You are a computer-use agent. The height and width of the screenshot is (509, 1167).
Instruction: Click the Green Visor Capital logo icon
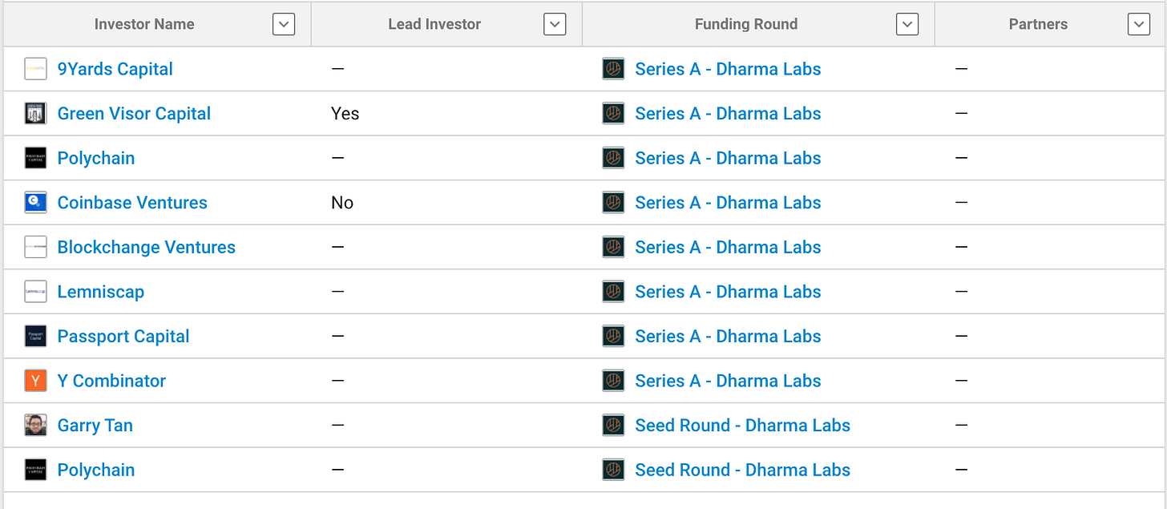click(x=36, y=114)
